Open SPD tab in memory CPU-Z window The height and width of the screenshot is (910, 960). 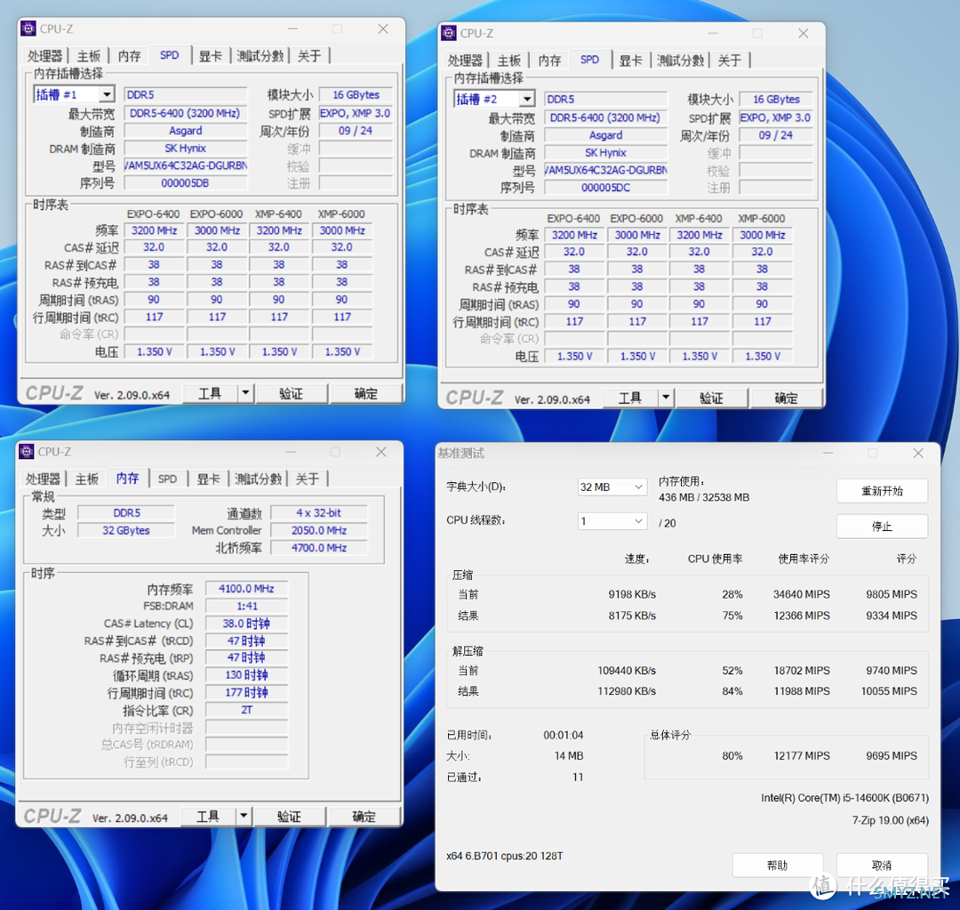coord(168,479)
